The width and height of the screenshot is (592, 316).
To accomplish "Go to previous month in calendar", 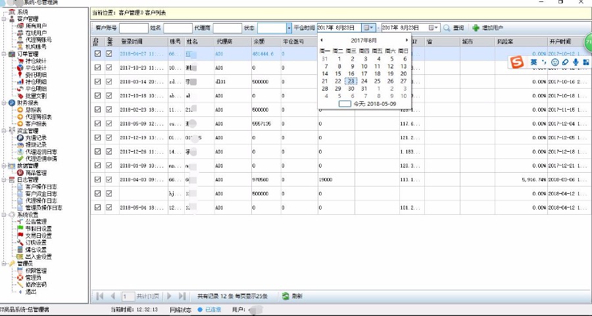I will (x=321, y=40).
